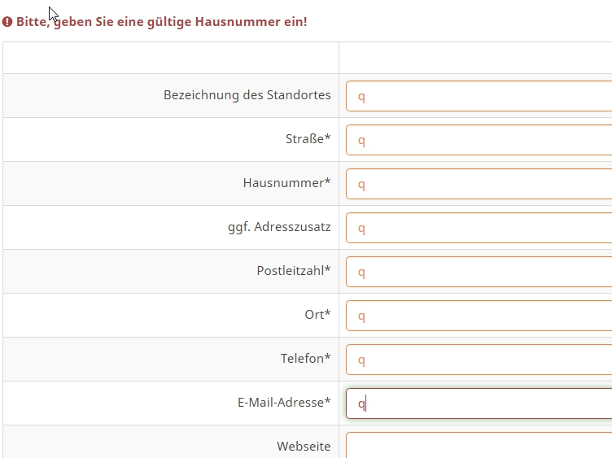Screen dimensions: 612x458
Task: Click the Hausnummer error message text
Action: [x=161, y=22]
